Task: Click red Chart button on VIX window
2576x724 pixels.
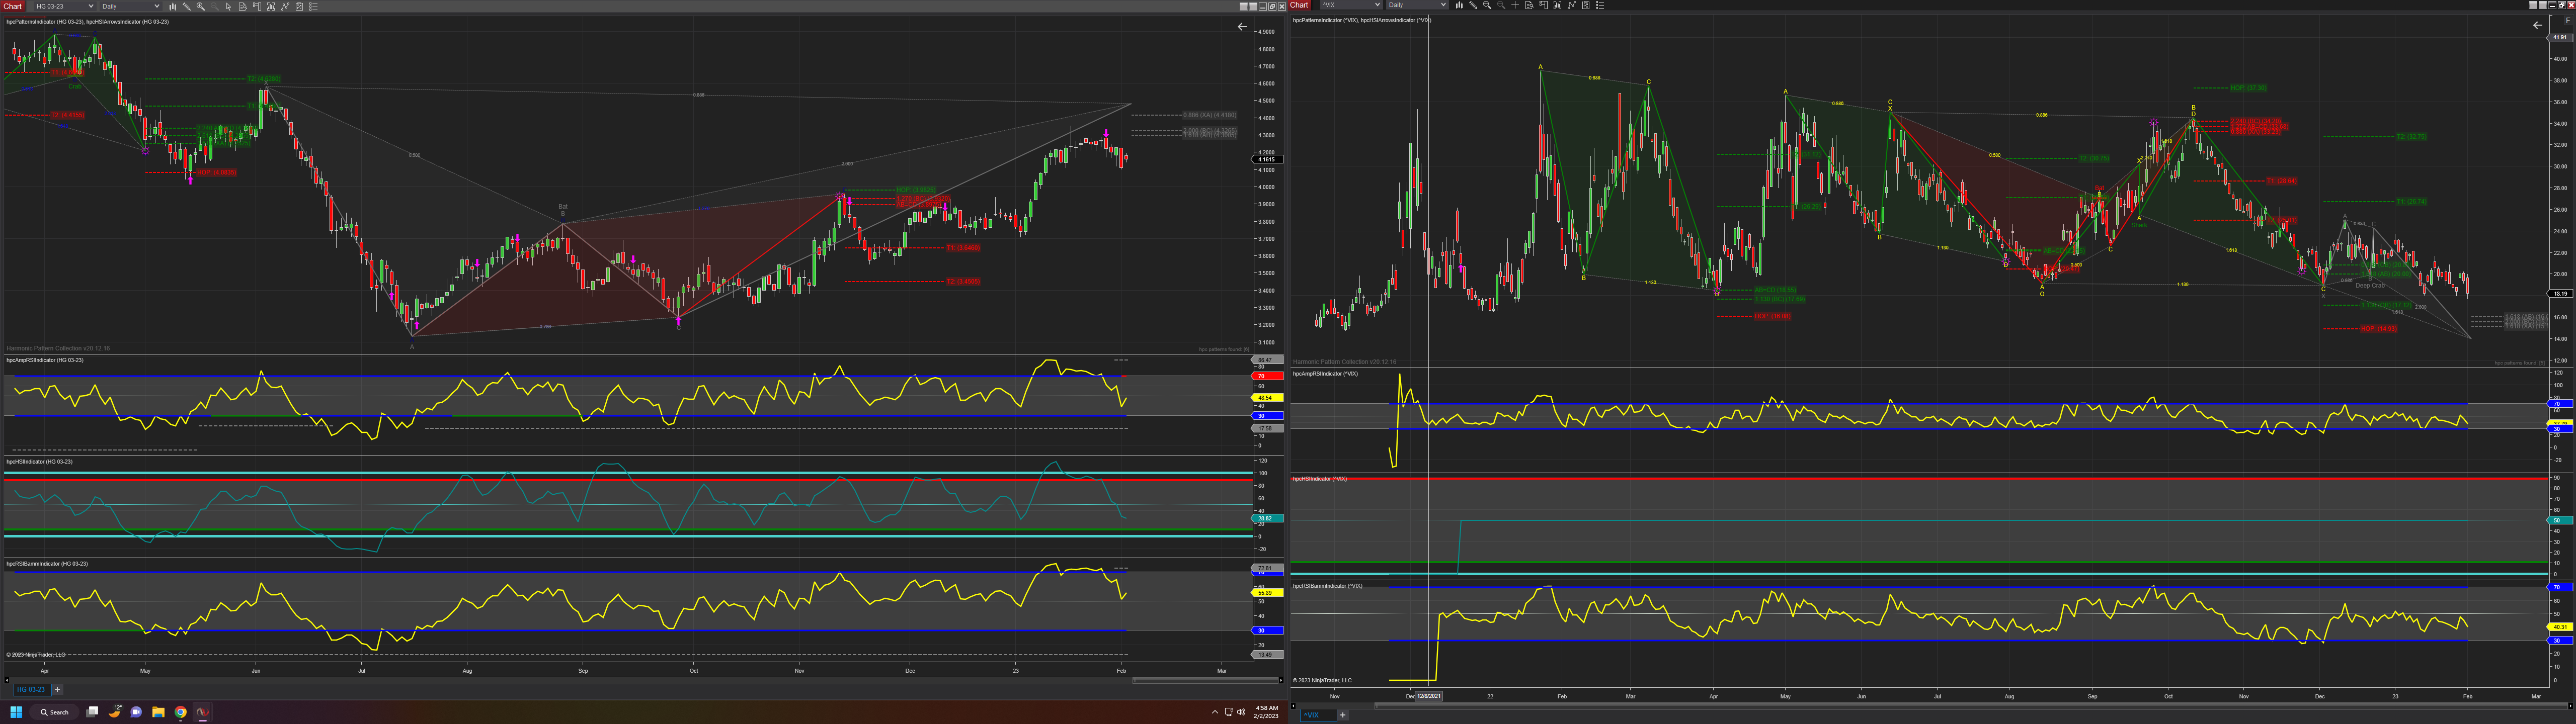Action: point(1299,5)
